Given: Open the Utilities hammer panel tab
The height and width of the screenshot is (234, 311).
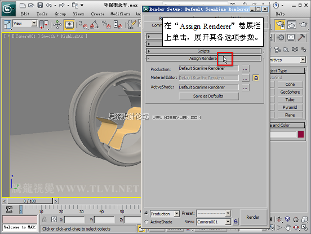Looking at the screenshot, I should click(301, 38).
